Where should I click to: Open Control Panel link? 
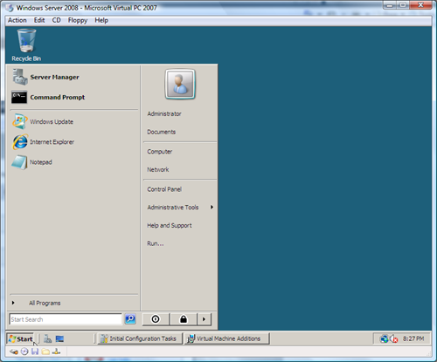tap(164, 189)
